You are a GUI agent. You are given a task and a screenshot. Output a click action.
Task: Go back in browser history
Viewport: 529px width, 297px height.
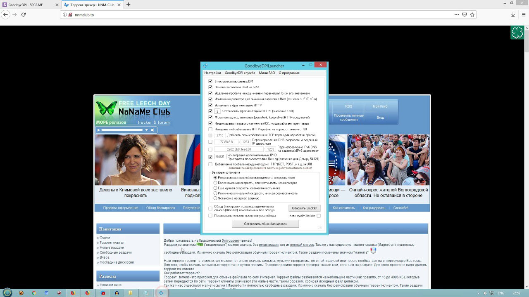click(5, 14)
